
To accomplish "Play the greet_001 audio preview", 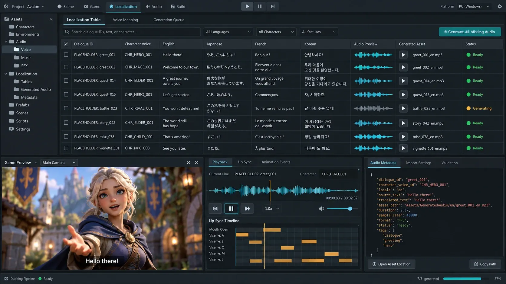I will point(403,55).
